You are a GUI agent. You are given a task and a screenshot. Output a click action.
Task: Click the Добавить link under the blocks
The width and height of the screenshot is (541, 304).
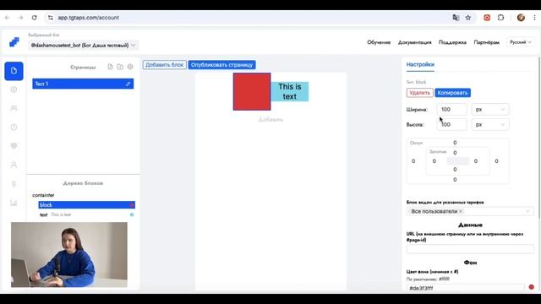click(x=270, y=120)
